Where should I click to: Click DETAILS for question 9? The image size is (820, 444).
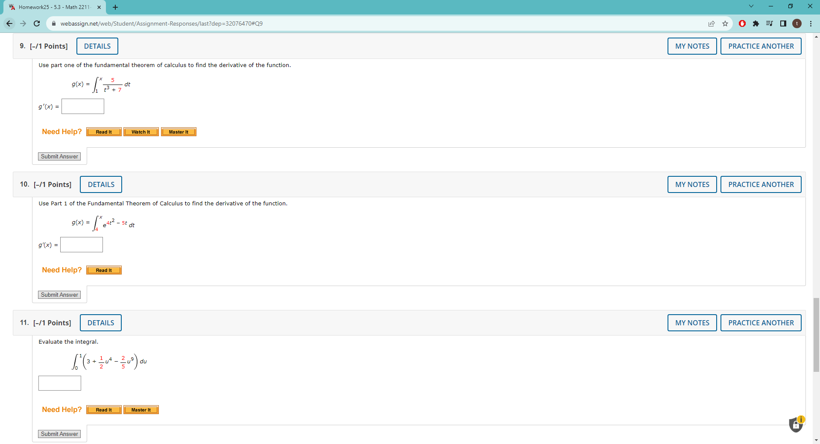pyautogui.click(x=97, y=46)
